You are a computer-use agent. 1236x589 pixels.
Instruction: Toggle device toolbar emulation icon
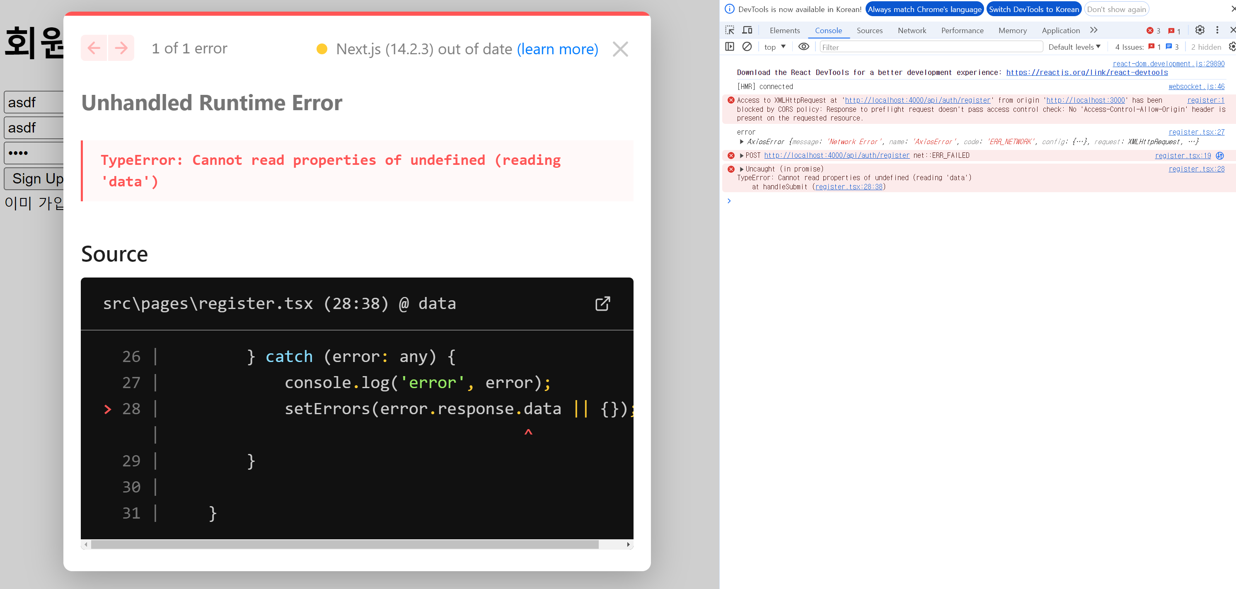tap(747, 30)
